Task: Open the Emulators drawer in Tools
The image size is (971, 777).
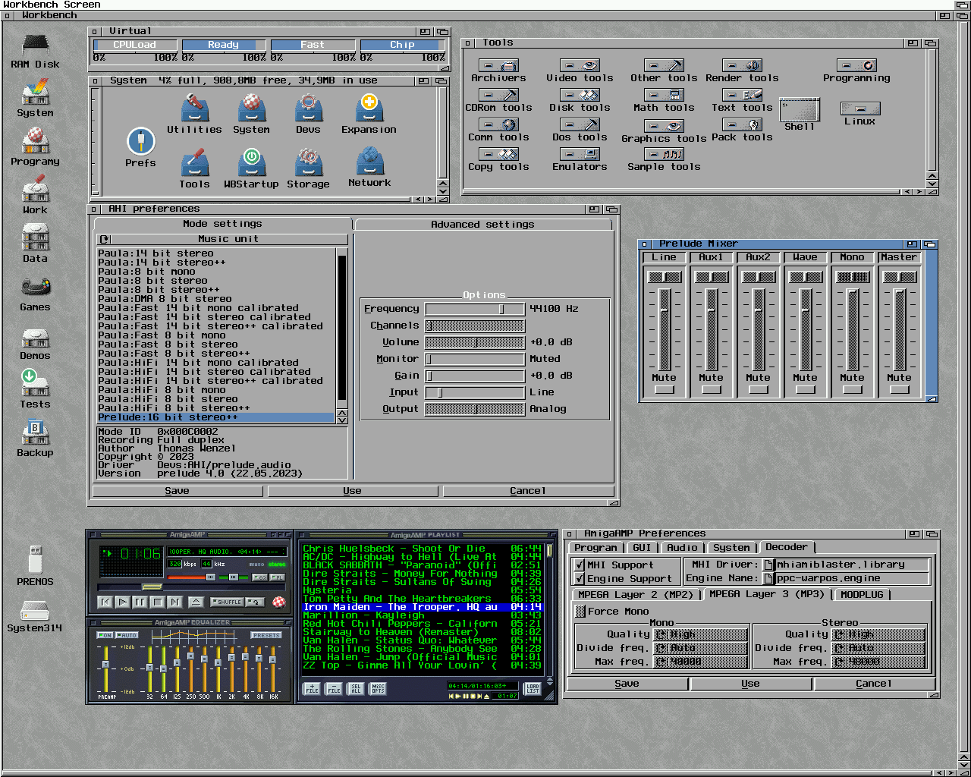Action: [580, 155]
